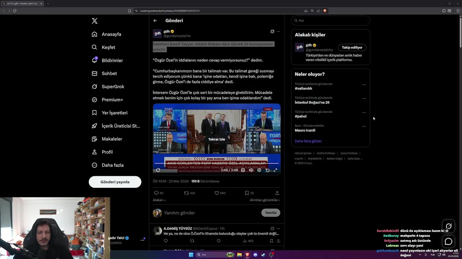Reply to A.DANİŞ TÜYSÜZ's comment
462x259 pixels.
point(166,241)
